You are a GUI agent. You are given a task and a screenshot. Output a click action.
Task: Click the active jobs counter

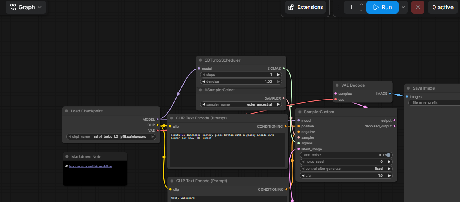coord(443,7)
